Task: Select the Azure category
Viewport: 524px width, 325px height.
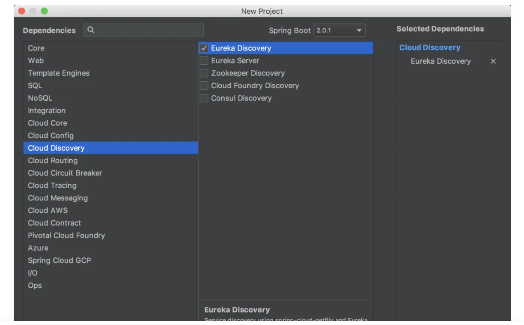Action: click(x=110, y=247)
